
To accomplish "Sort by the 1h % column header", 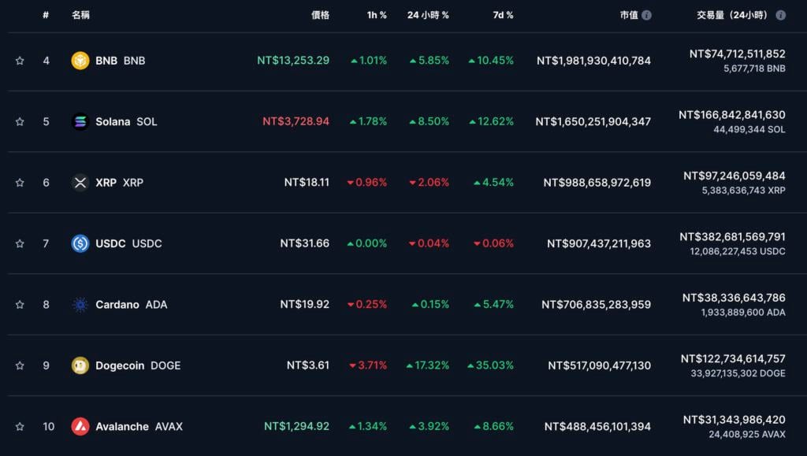I will (377, 15).
